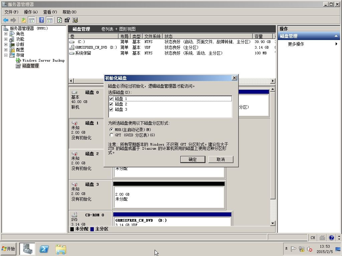Open Windows Explorer folder on taskbar
342x256 pixels.
pos(61,249)
